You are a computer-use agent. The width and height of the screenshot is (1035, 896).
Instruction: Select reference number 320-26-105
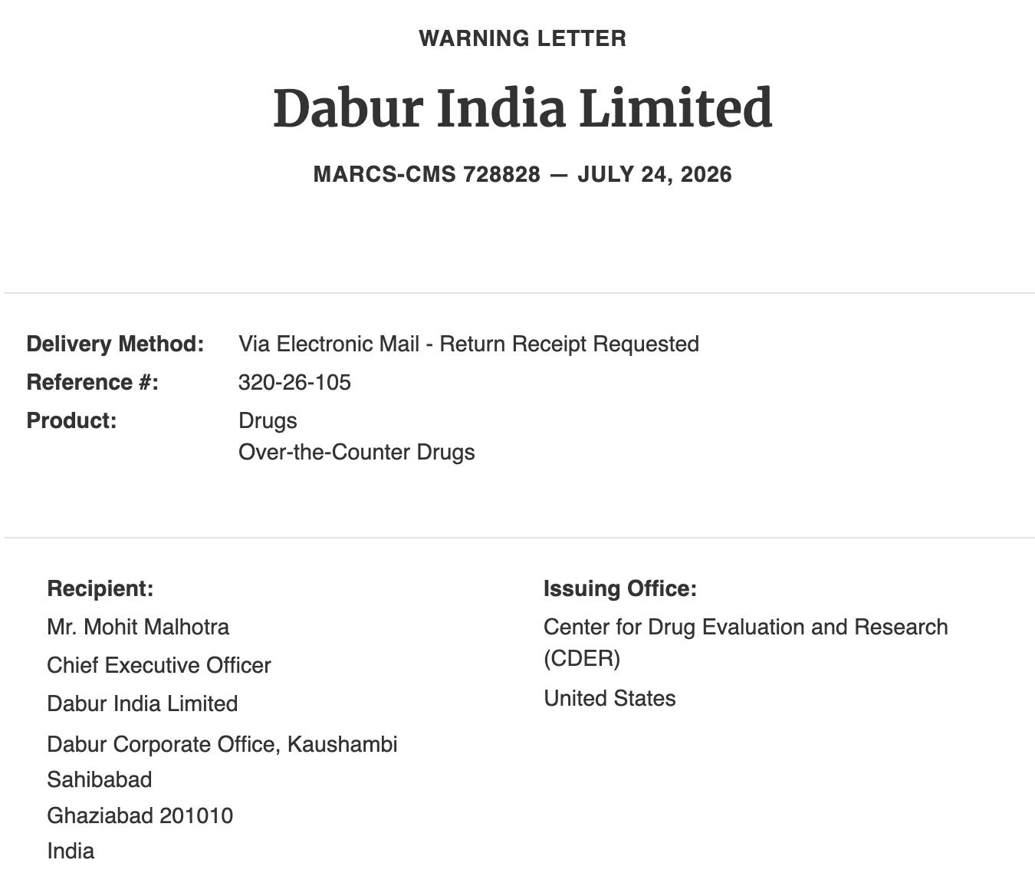294,382
